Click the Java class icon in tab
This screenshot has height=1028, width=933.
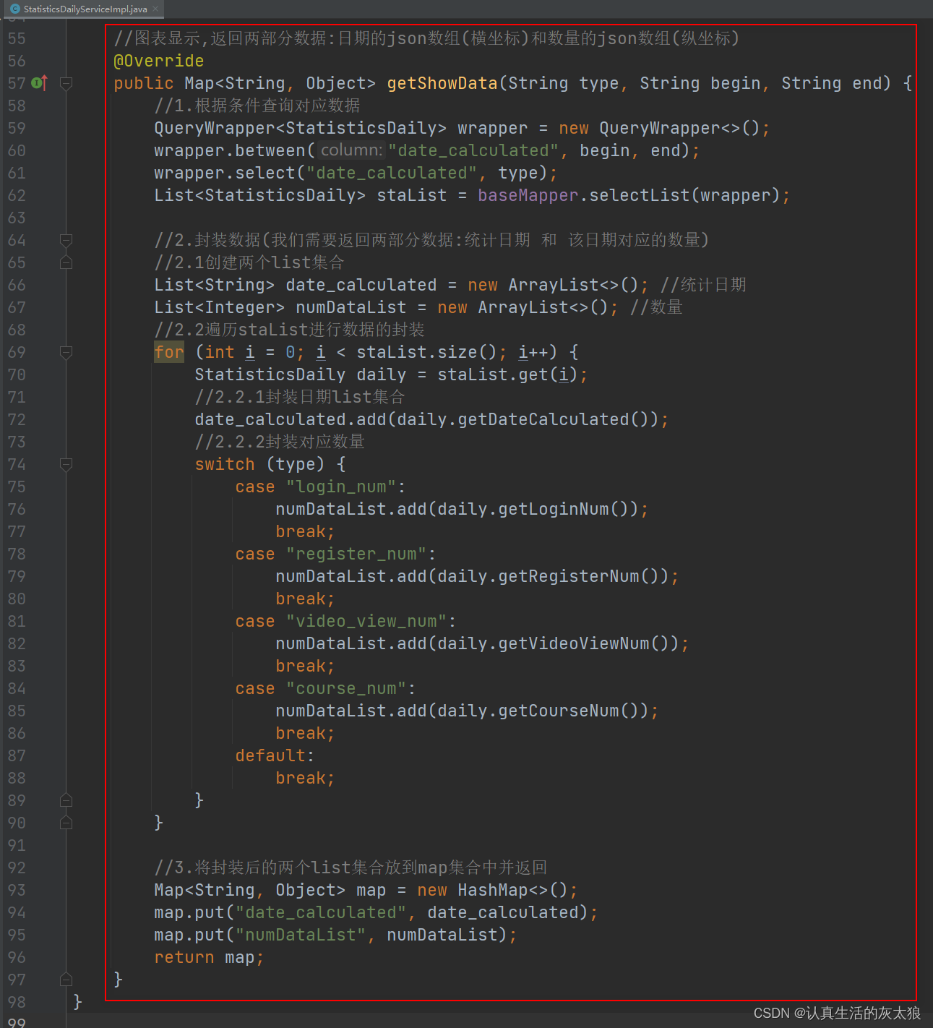(14, 9)
